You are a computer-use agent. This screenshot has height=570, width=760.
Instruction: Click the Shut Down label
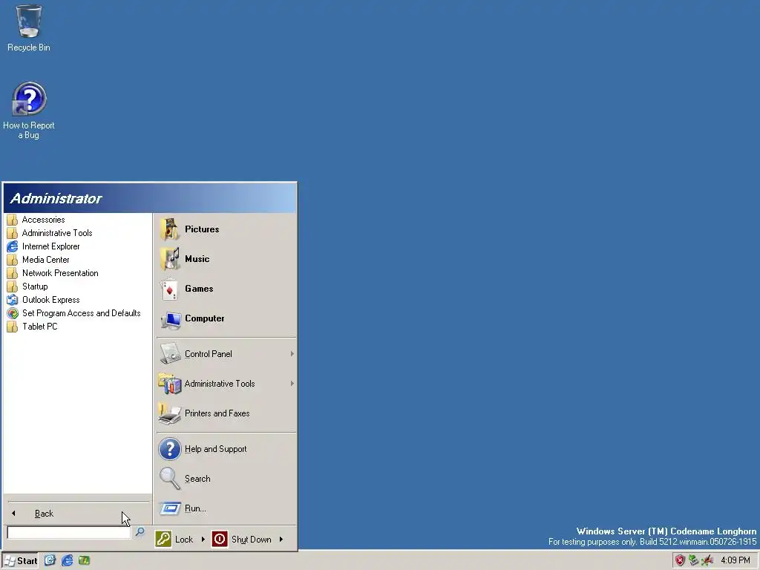click(251, 540)
